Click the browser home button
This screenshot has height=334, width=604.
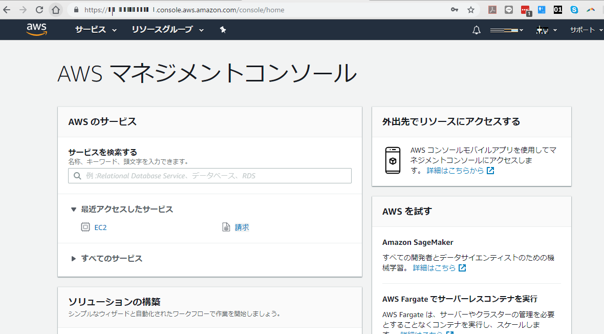pyautogui.click(x=56, y=10)
